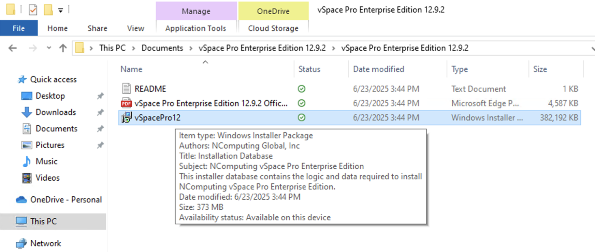Viewport: 595px width, 252px height.
Task: Click the Network icon in navigation pane
Action: (21, 243)
